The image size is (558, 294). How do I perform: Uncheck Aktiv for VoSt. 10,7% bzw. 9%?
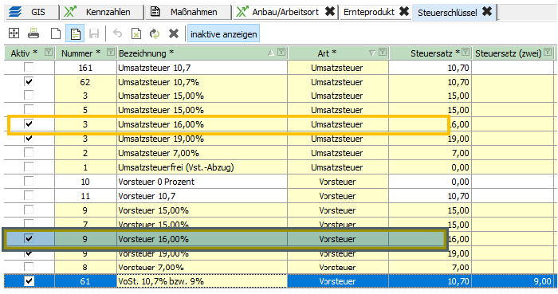coord(29,281)
